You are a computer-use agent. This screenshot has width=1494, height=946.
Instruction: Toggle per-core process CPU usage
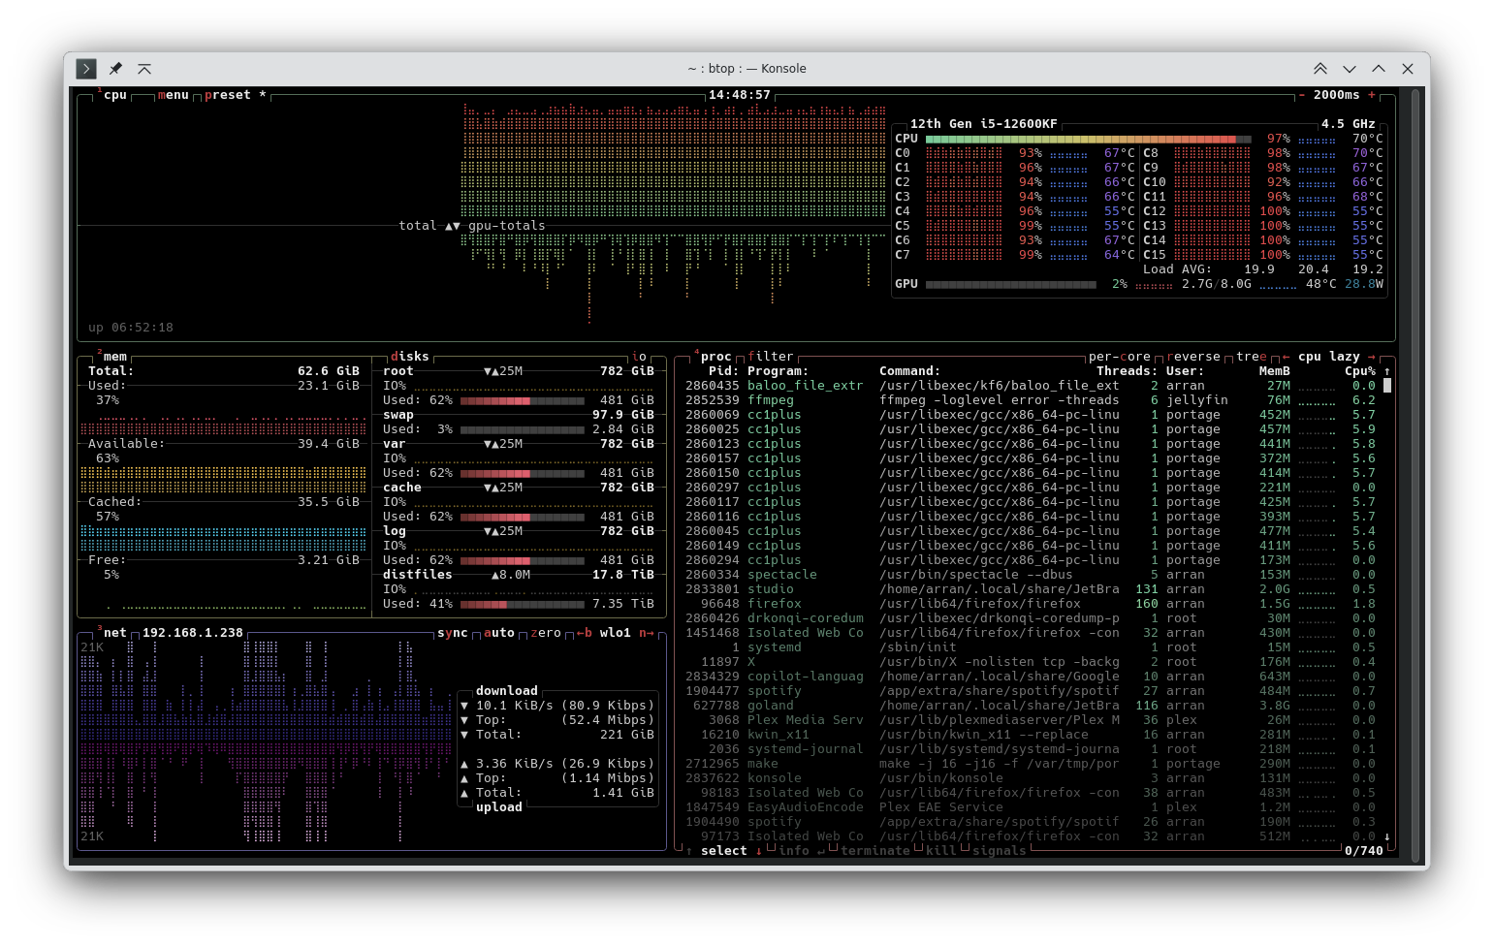pyautogui.click(x=1120, y=357)
